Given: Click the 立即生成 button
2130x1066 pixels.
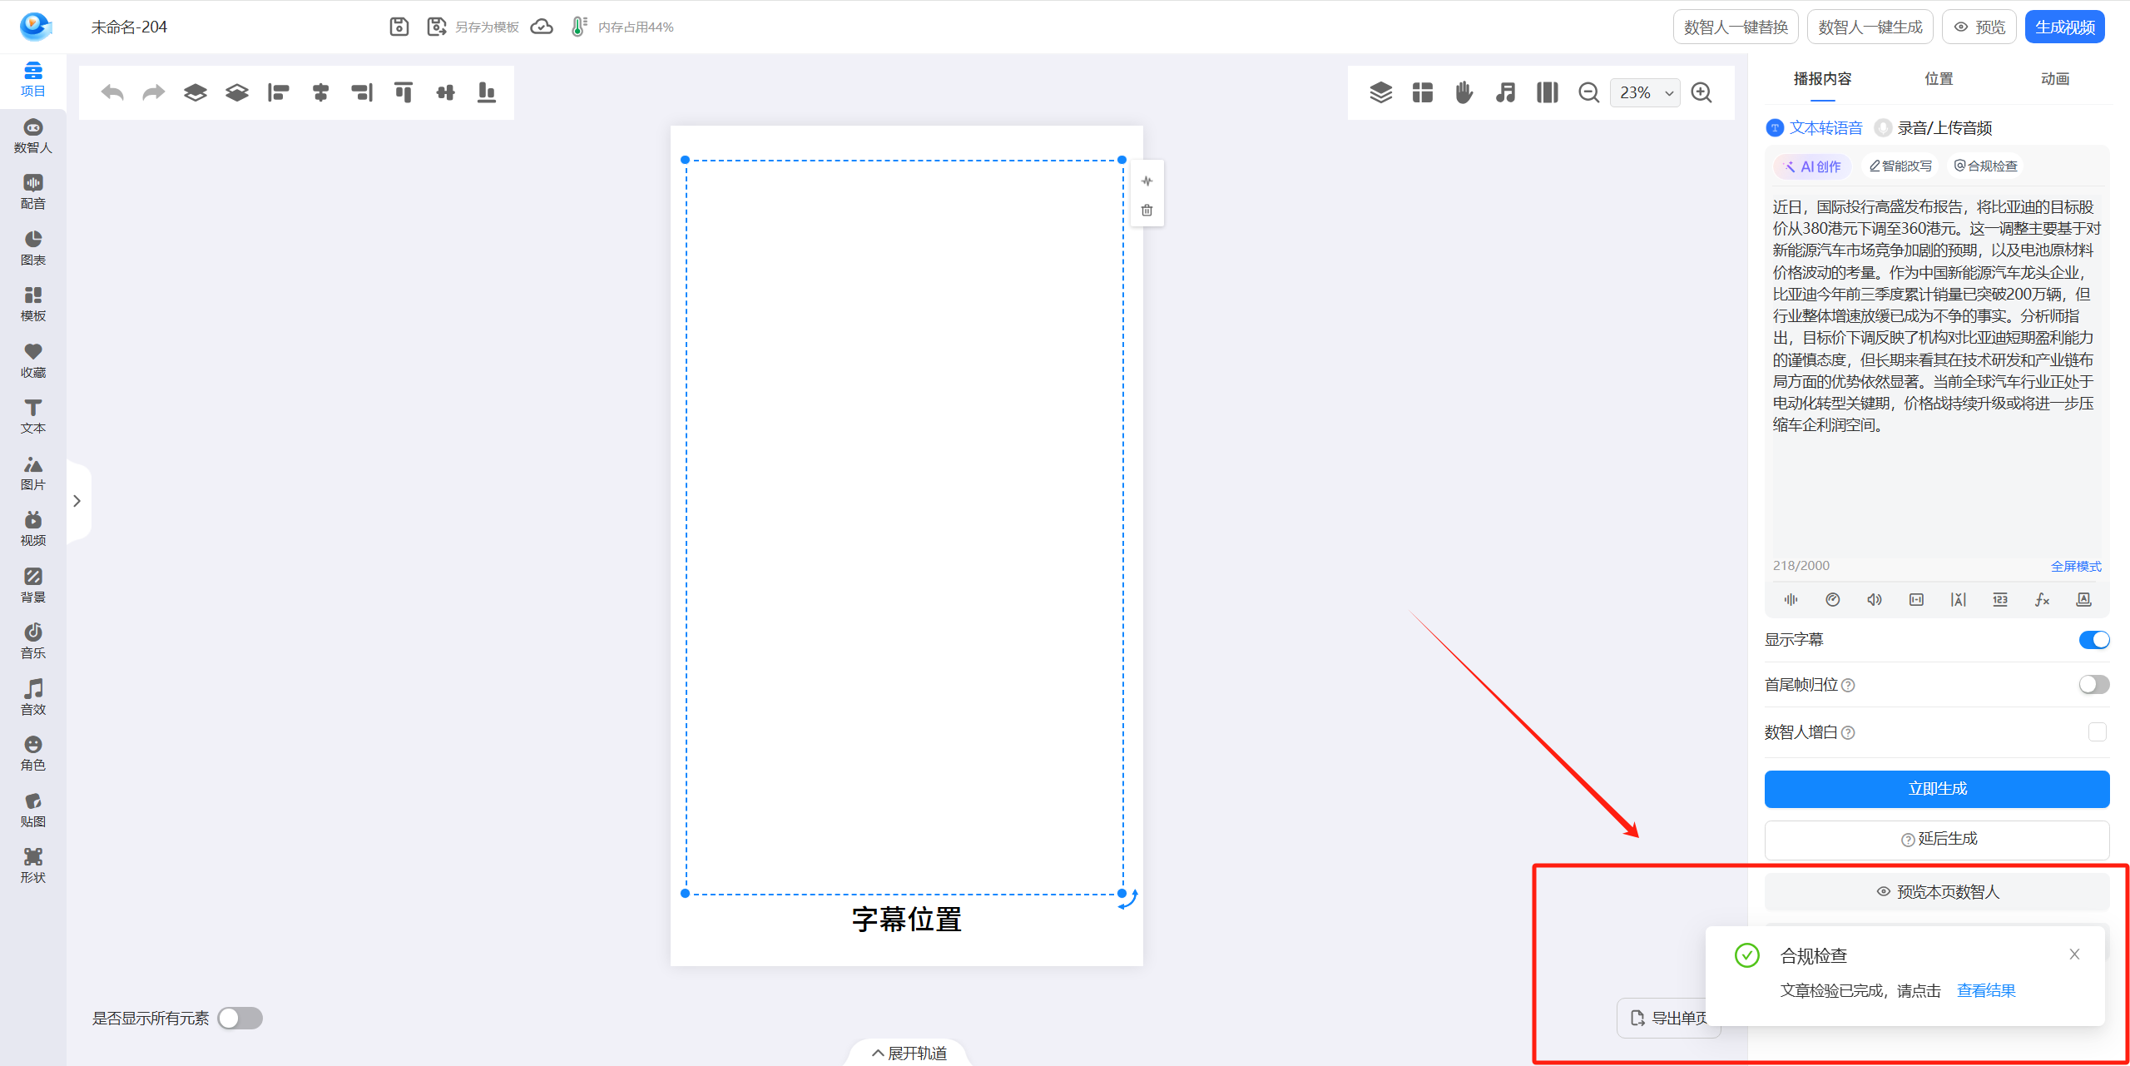Looking at the screenshot, I should pos(1936,789).
